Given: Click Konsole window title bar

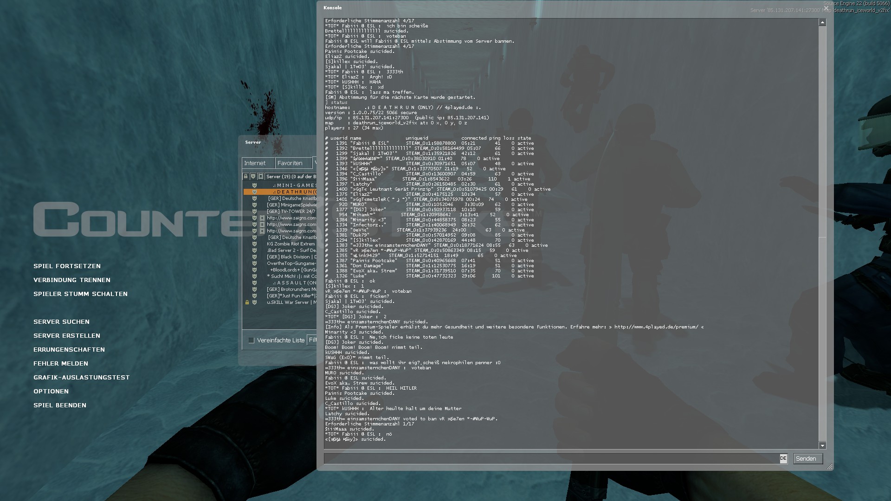Looking at the screenshot, I should (x=575, y=8).
